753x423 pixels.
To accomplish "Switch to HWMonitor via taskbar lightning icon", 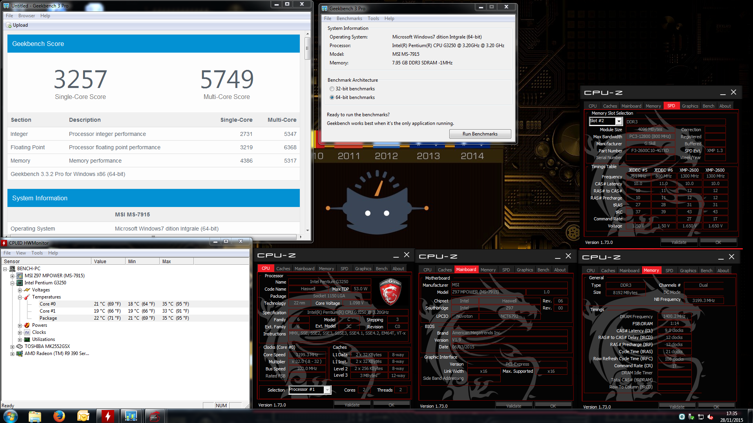I will point(108,416).
